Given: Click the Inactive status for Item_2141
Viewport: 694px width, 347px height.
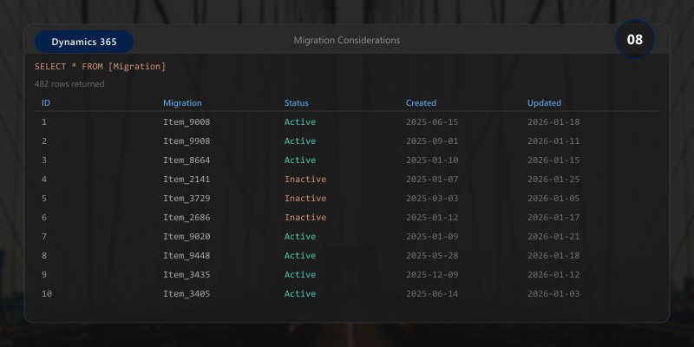Looking at the screenshot, I should pyautogui.click(x=305, y=180).
